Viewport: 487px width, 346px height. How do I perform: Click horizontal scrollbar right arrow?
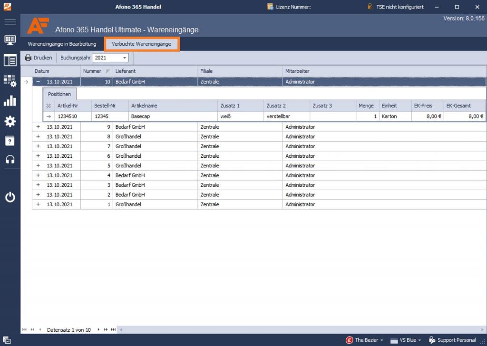click(x=482, y=329)
